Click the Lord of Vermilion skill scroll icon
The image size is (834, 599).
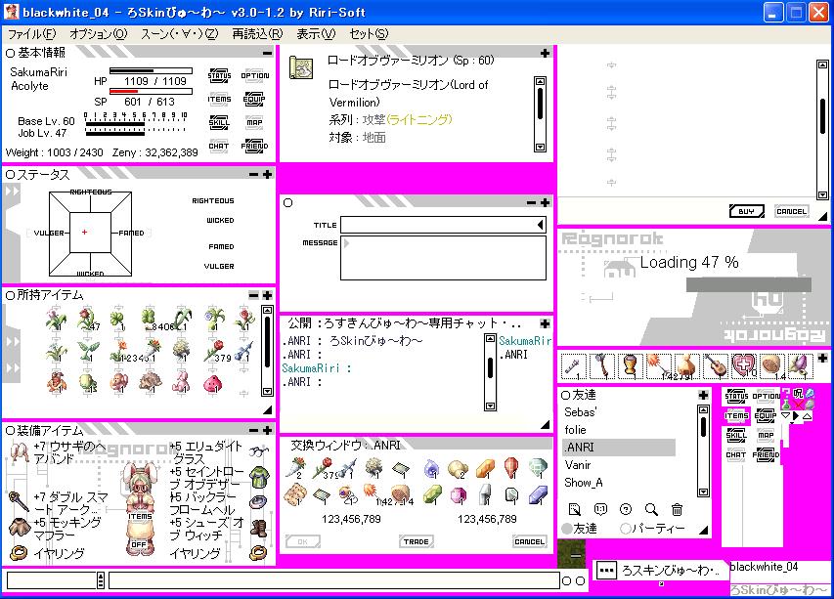[300, 67]
